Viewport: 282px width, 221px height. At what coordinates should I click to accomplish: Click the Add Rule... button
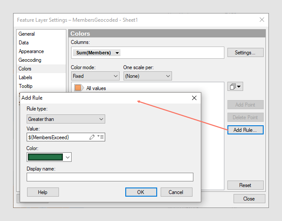tap(245, 130)
